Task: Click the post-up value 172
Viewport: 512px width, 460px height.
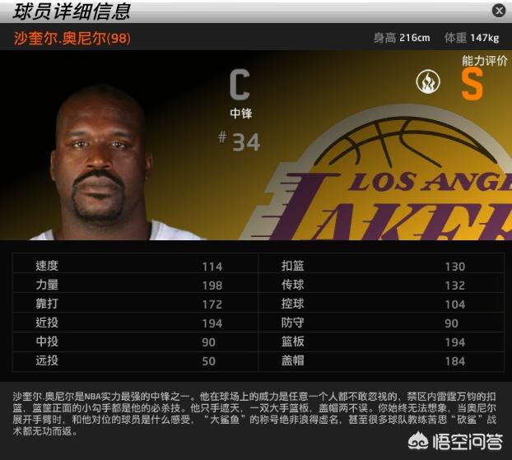Action: (212, 304)
